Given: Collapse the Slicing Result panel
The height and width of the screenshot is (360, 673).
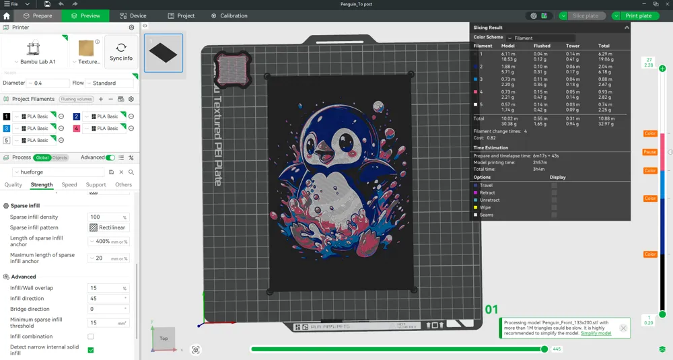Looking at the screenshot, I should pos(627,28).
